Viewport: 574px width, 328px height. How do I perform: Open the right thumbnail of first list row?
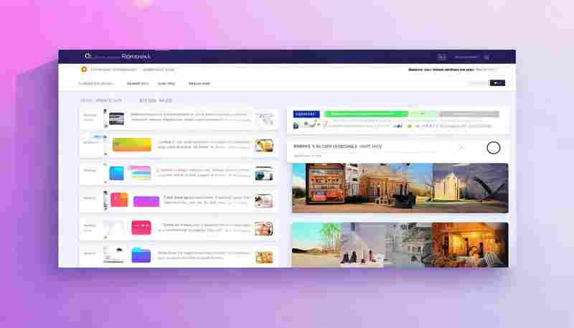click(x=265, y=119)
